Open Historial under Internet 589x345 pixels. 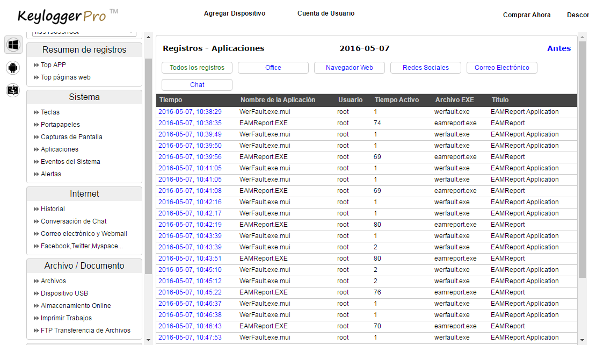53,210
